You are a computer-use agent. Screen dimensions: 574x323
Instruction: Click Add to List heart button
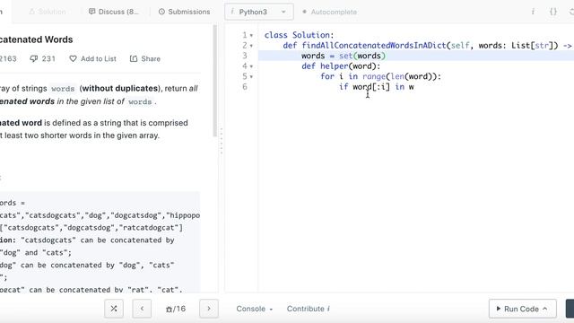coord(92,58)
